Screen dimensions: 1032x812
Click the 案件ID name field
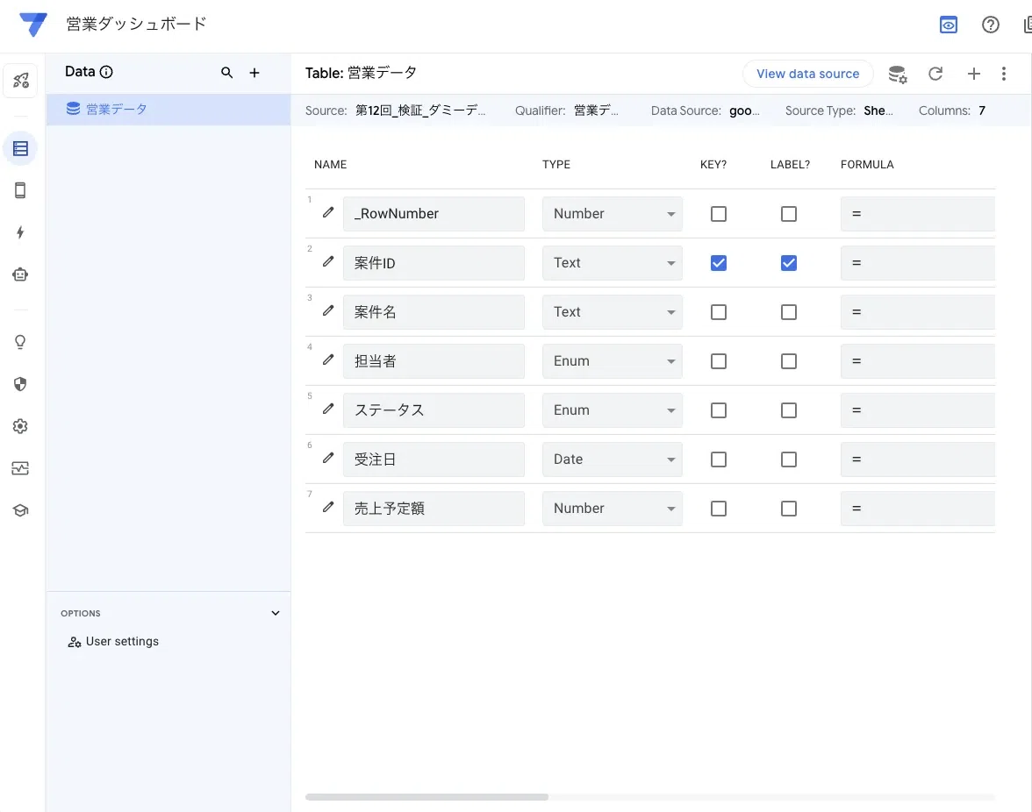pyautogui.click(x=434, y=263)
